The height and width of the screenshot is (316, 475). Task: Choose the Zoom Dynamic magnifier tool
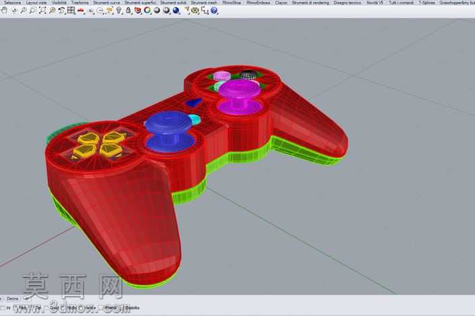pos(23,11)
